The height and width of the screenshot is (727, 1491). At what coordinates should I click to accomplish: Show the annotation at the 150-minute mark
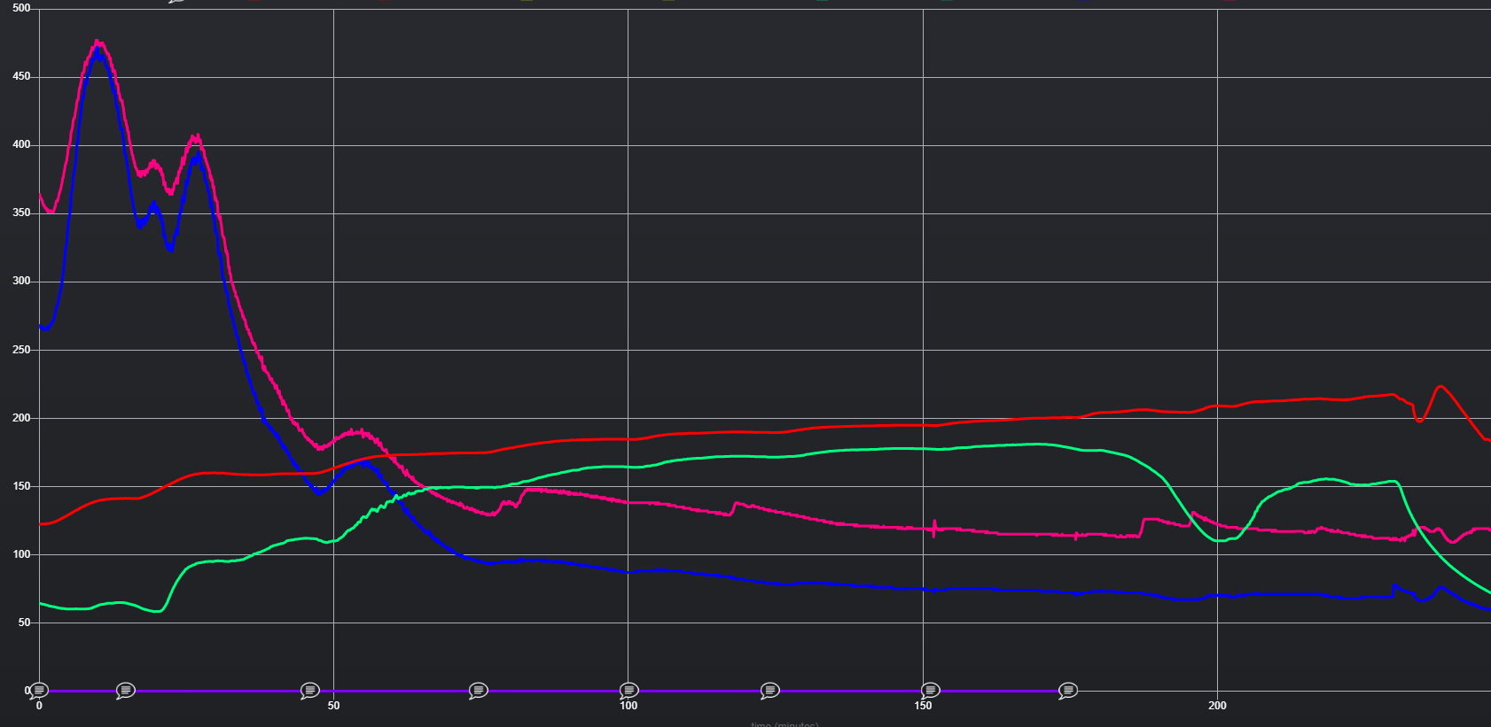coord(930,690)
